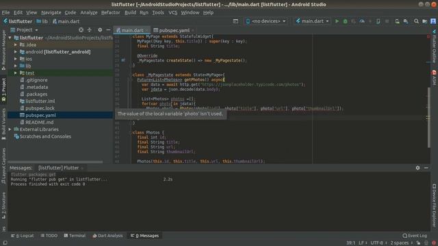Viewport: 438px width, 246px height.
Task: Open Project panel settings gear
Action: tap(100, 30)
